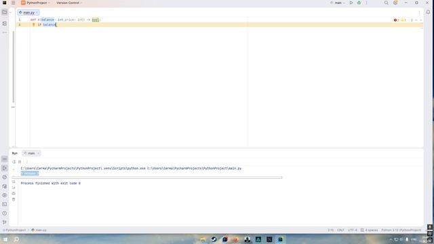Viewport: 434px width, 244px height.
Task: Show hidden system tray icons chevron
Action: 391,239
